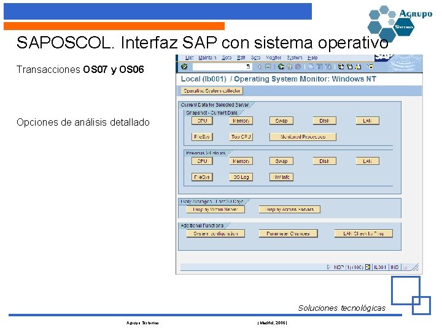Click the Parameter Changes button
This screenshot has width=442, height=331.
pyautogui.click(x=288, y=234)
